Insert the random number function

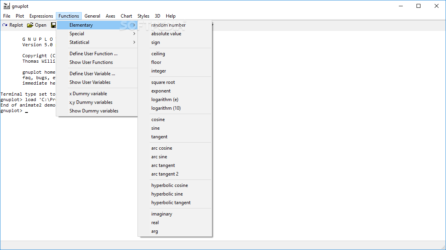click(175, 25)
